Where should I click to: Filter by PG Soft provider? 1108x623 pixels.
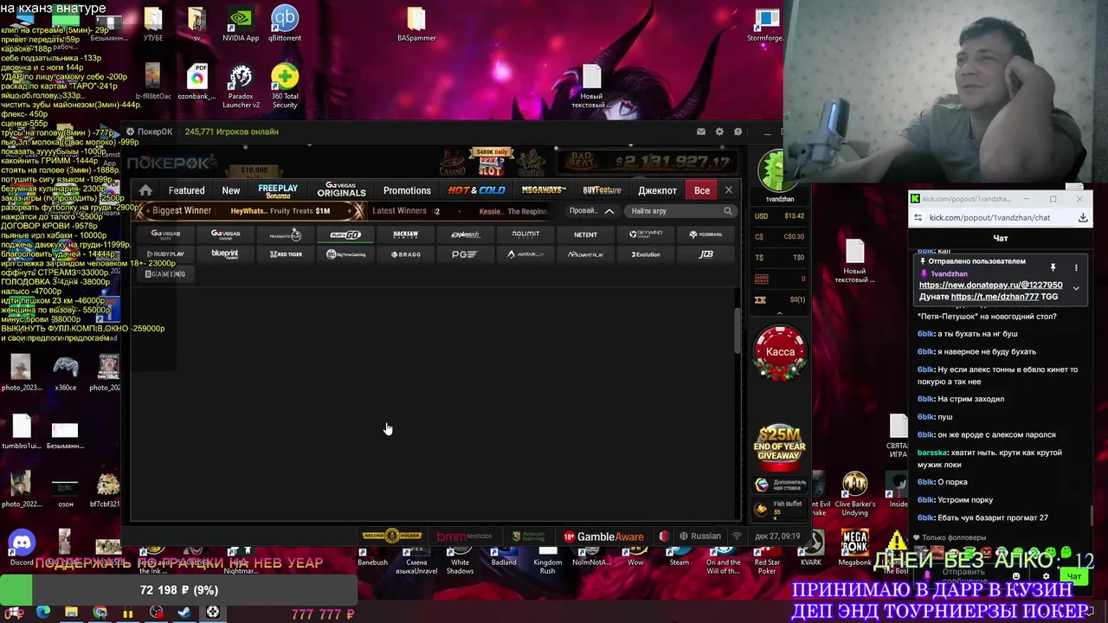(x=465, y=254)
